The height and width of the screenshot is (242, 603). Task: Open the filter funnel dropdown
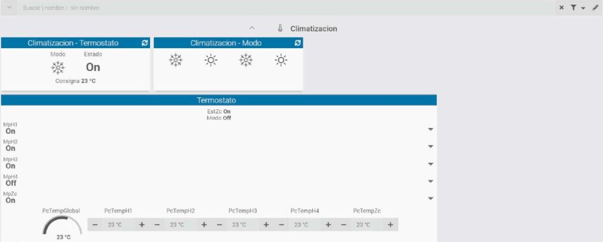click(x=577, y=8)
